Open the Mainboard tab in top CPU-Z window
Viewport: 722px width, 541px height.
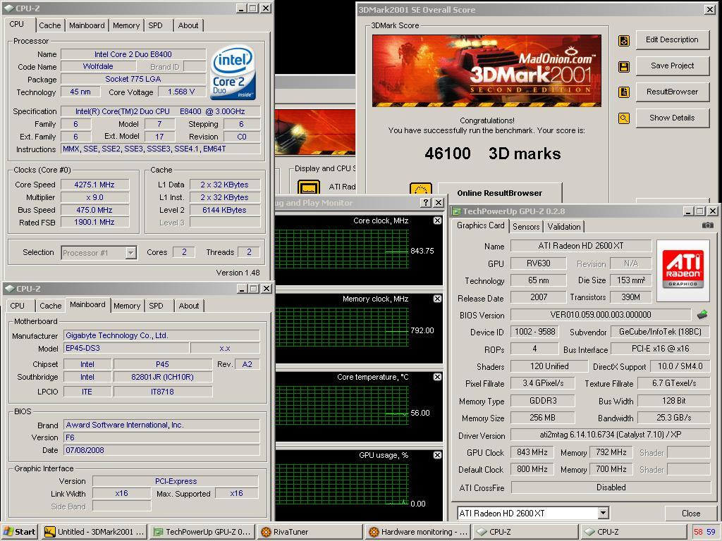coord(87,26)
